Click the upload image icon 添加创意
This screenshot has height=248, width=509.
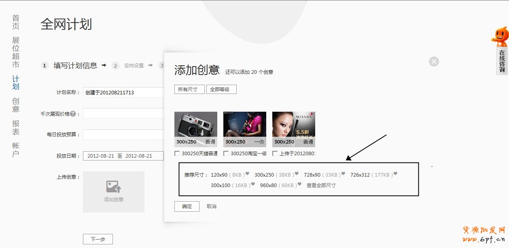114,187
